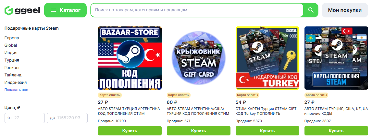Focus the product search field

point(197,10)
